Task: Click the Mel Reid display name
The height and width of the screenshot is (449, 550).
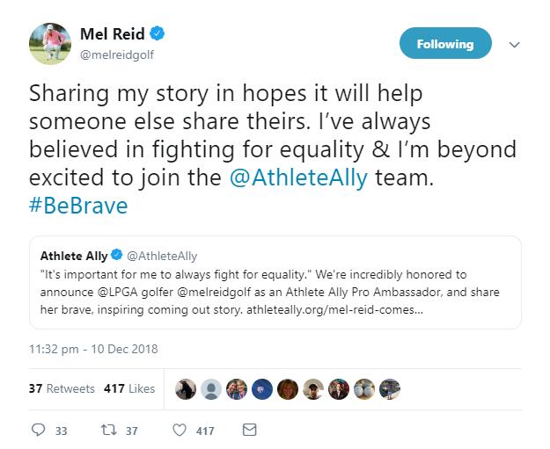Action: pyautogui.click(x=112, y=34)
